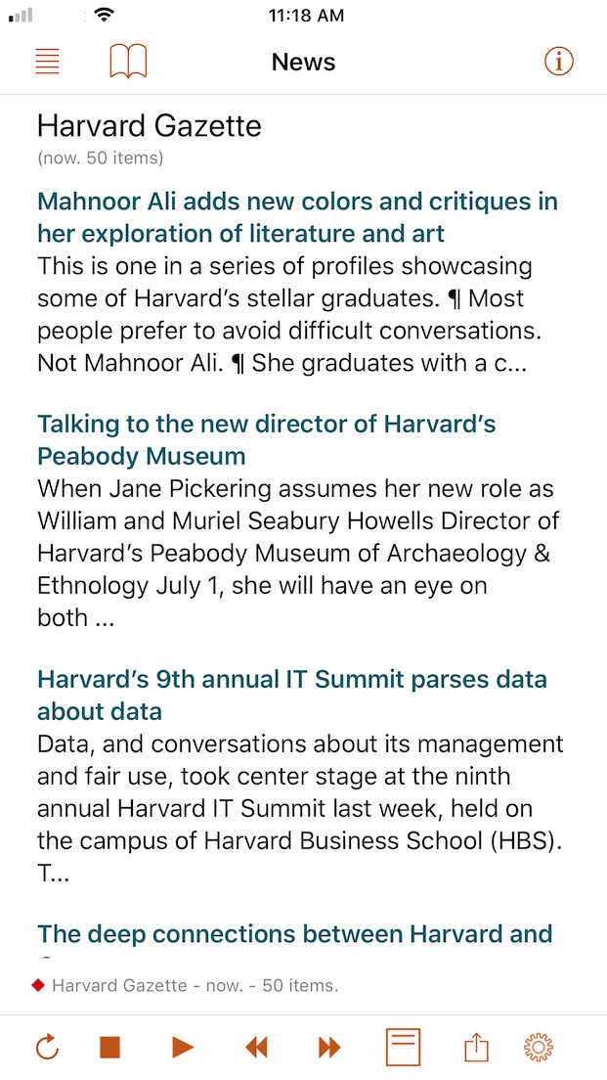
Task: Tap the Harvard Gazette feed title
Action: point(150,126)
